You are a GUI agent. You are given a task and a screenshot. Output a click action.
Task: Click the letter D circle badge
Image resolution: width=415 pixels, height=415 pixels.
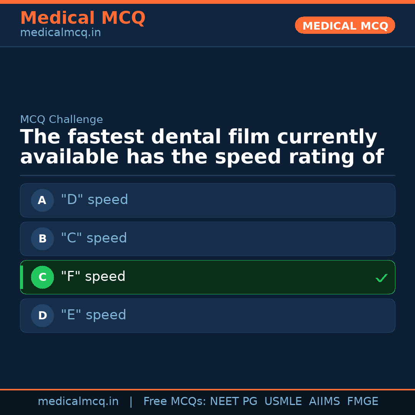[x=42, y=315]
